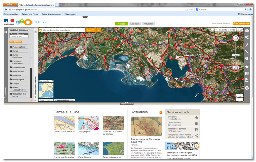Open the Données tab
Image resolution: width=256 pixels, height=162 pixels.
(135, 24)
